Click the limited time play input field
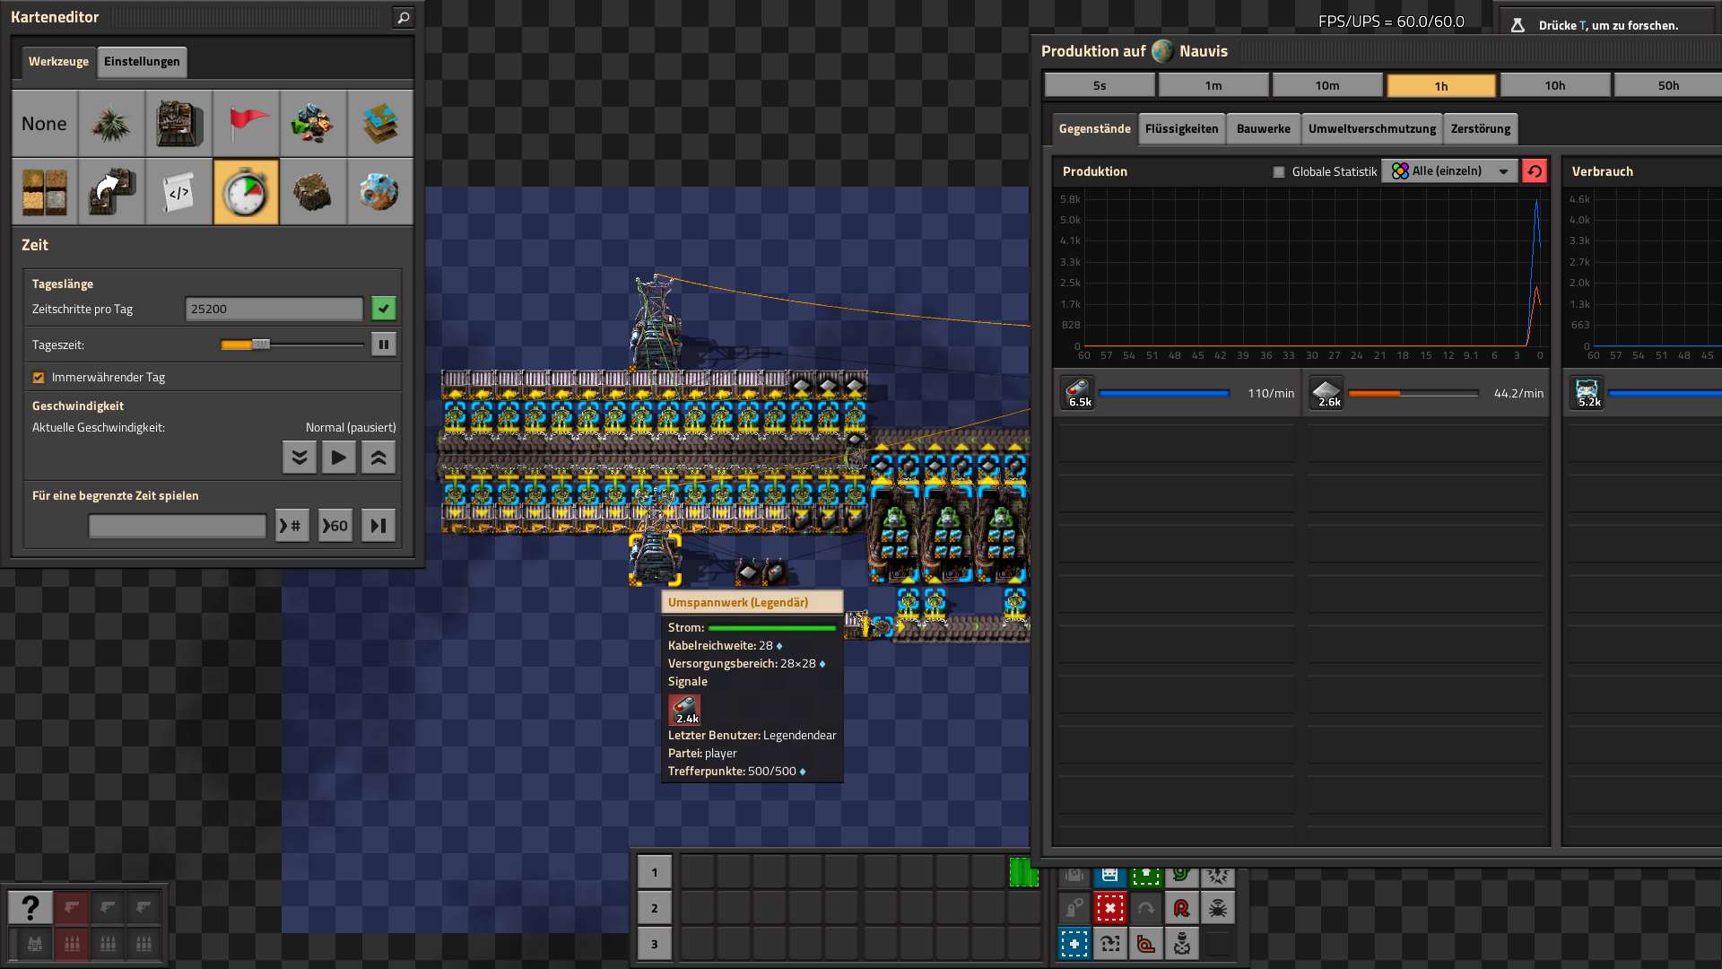The height and width of the screenshot is (969, 1722). [x=177, y=526]
